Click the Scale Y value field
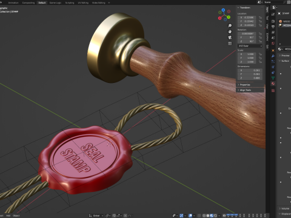Image resolution: width=291 pixels, height=218 pixels. coord(247,58)
